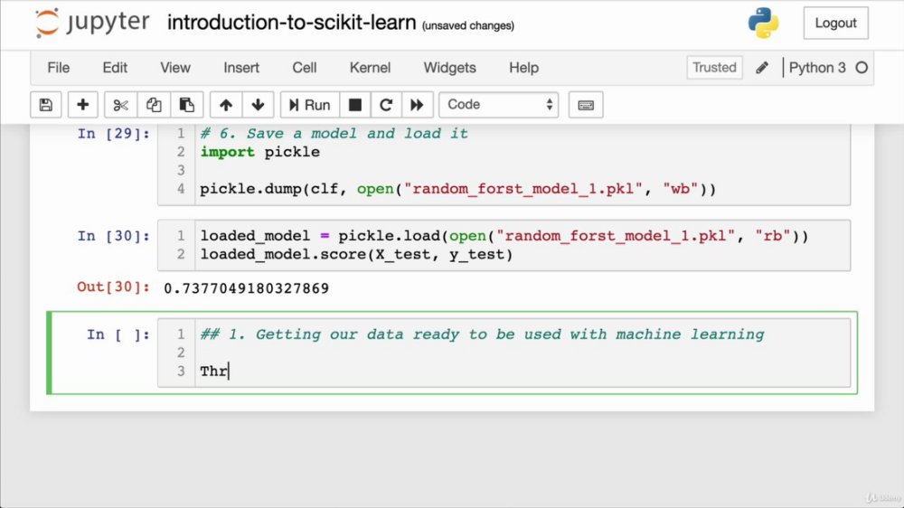Open the View menu
This screenshot has width=904, height=508.
pos(175,68)
